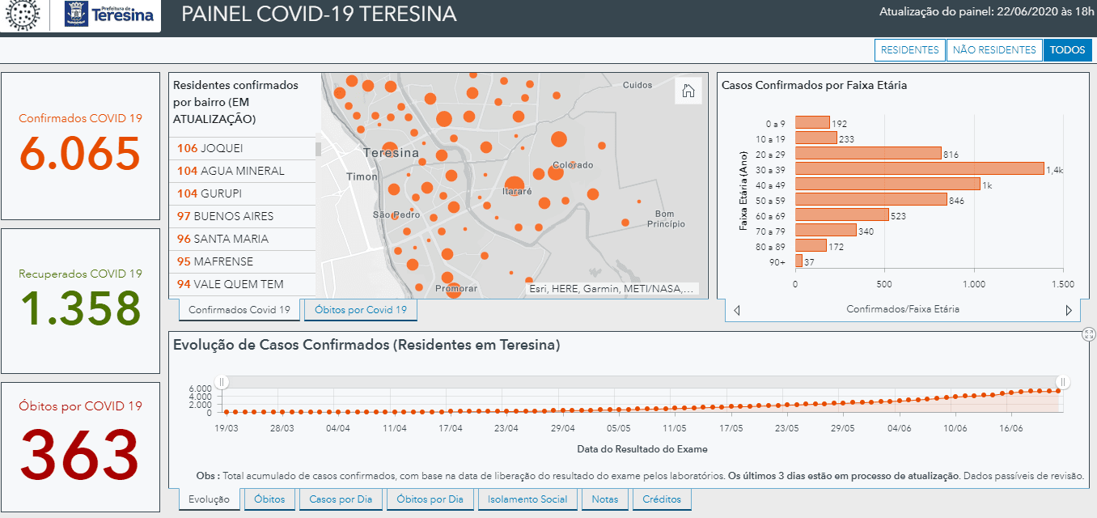Select SANTA MARIA in the neighborhood list
1097x518 pixels.
tap(242, 239)
